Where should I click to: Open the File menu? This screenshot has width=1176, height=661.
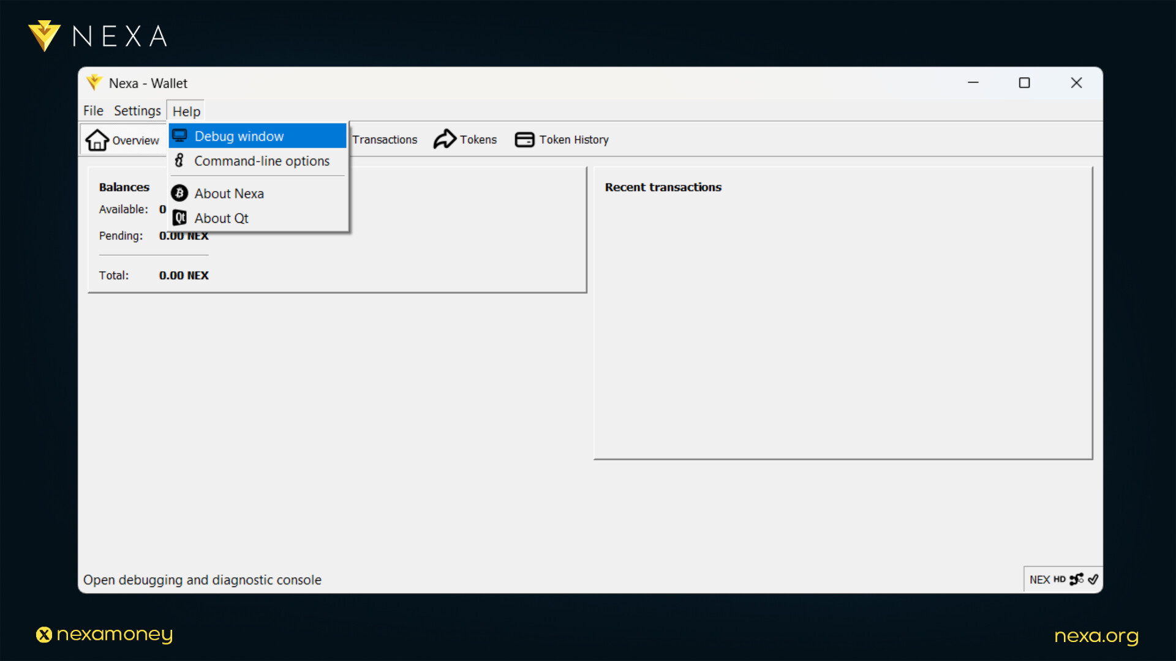[x=93, y=111]
